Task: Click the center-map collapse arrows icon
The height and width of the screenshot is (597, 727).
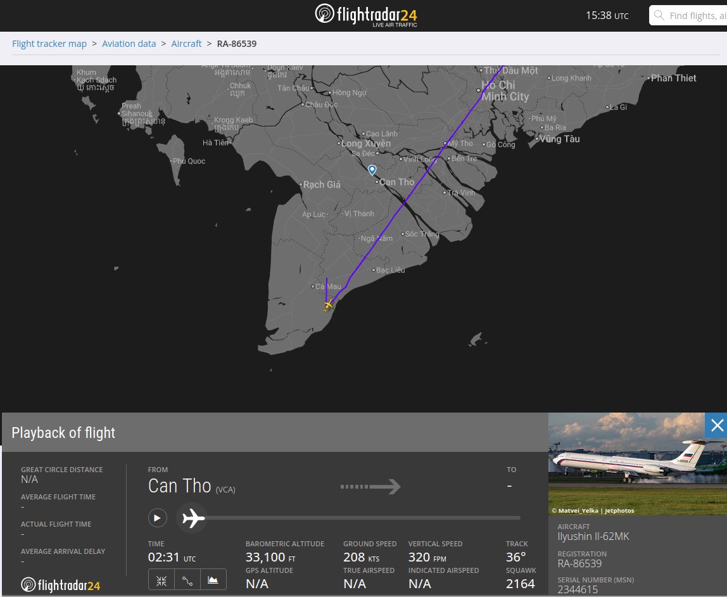Action: coord(161,581)
